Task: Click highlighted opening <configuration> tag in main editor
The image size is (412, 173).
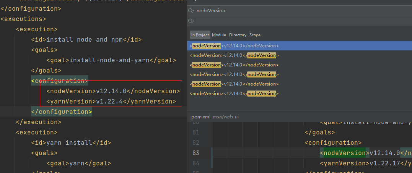Action: [60, 81]
